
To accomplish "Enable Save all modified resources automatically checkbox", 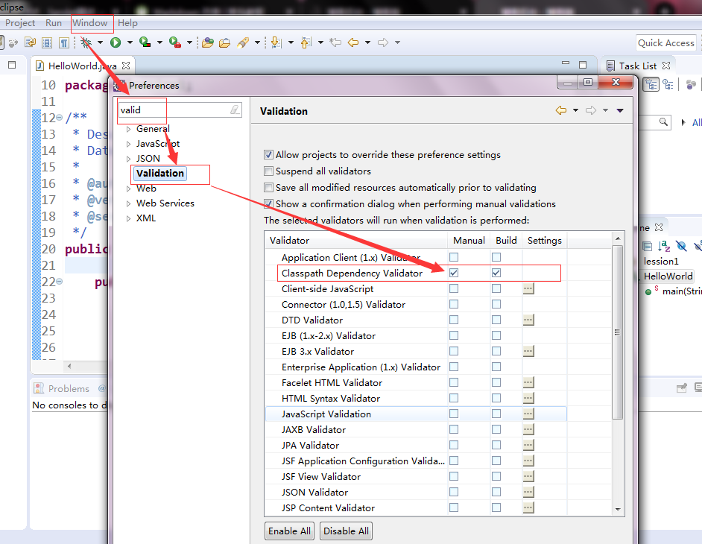I will (x=268, y=188).
